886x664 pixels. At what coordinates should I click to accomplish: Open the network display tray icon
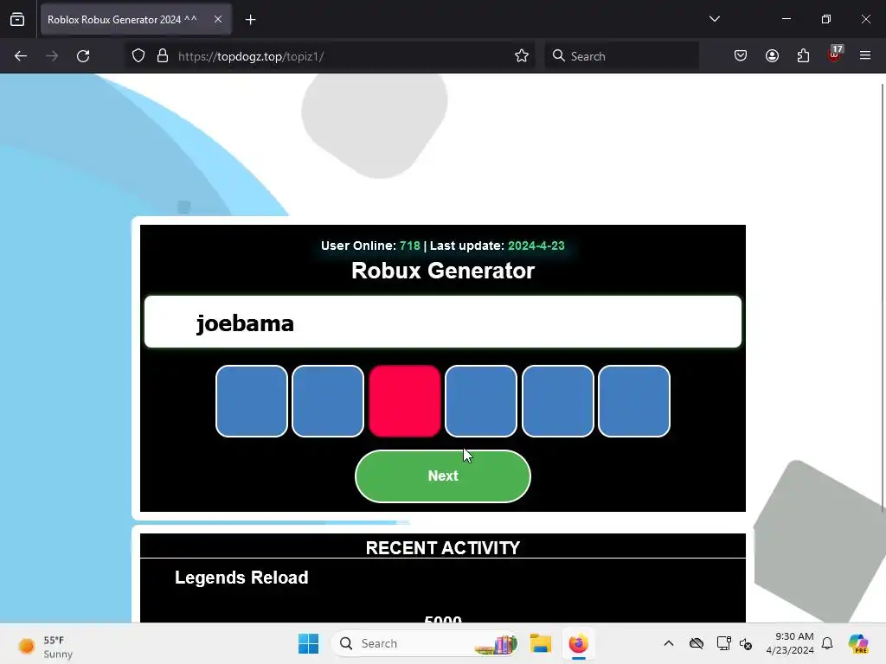point(723,643)
